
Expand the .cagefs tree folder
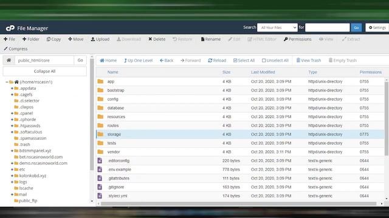(x=12, y=94)
